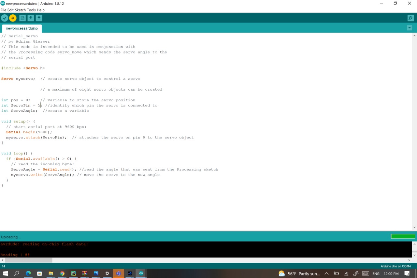
Task: Click the 'Serial.begin(9600);' code line
Action: coord(29,132)
